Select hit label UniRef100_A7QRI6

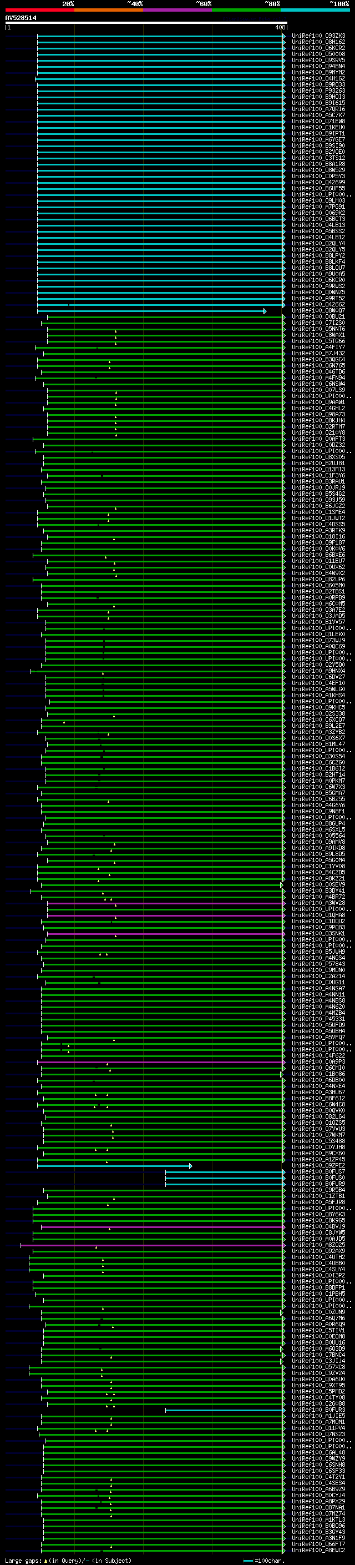(318, 109)
